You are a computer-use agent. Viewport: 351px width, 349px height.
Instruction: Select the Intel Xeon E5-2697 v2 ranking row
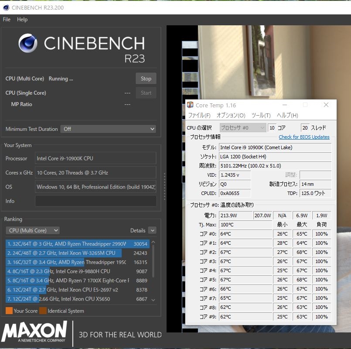point(78,290)
